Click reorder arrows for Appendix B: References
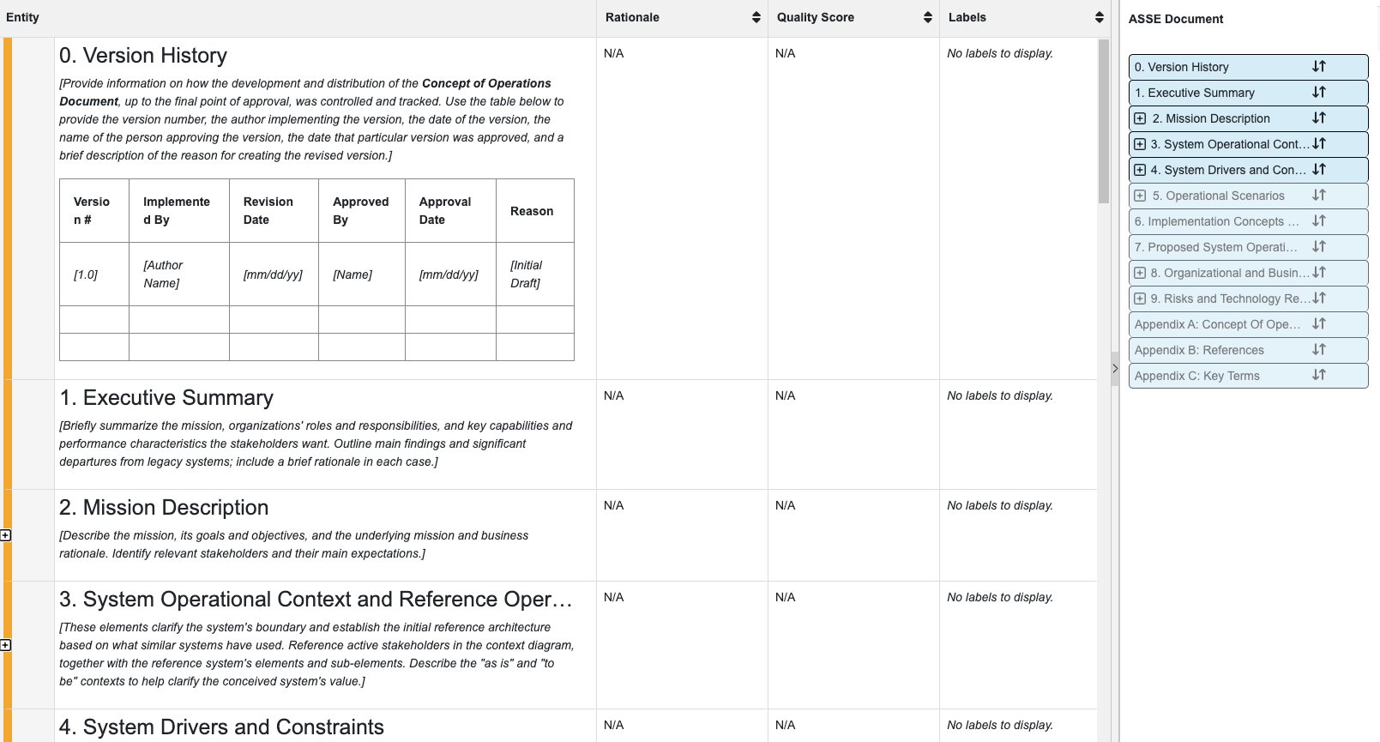The image size is (1380, 742). [1318, 350]
